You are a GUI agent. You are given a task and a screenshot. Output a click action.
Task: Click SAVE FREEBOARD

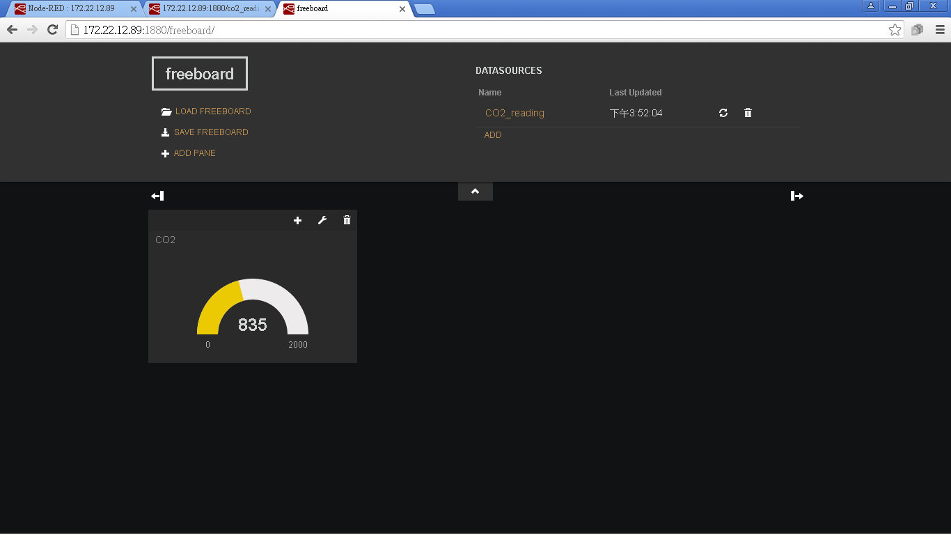coord(210,132)
